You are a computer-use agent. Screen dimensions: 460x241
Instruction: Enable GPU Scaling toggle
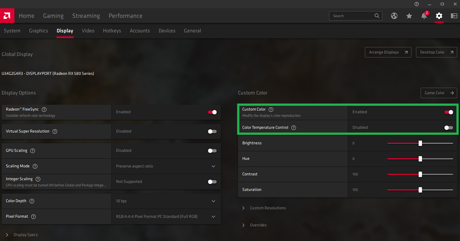[213, 151]
